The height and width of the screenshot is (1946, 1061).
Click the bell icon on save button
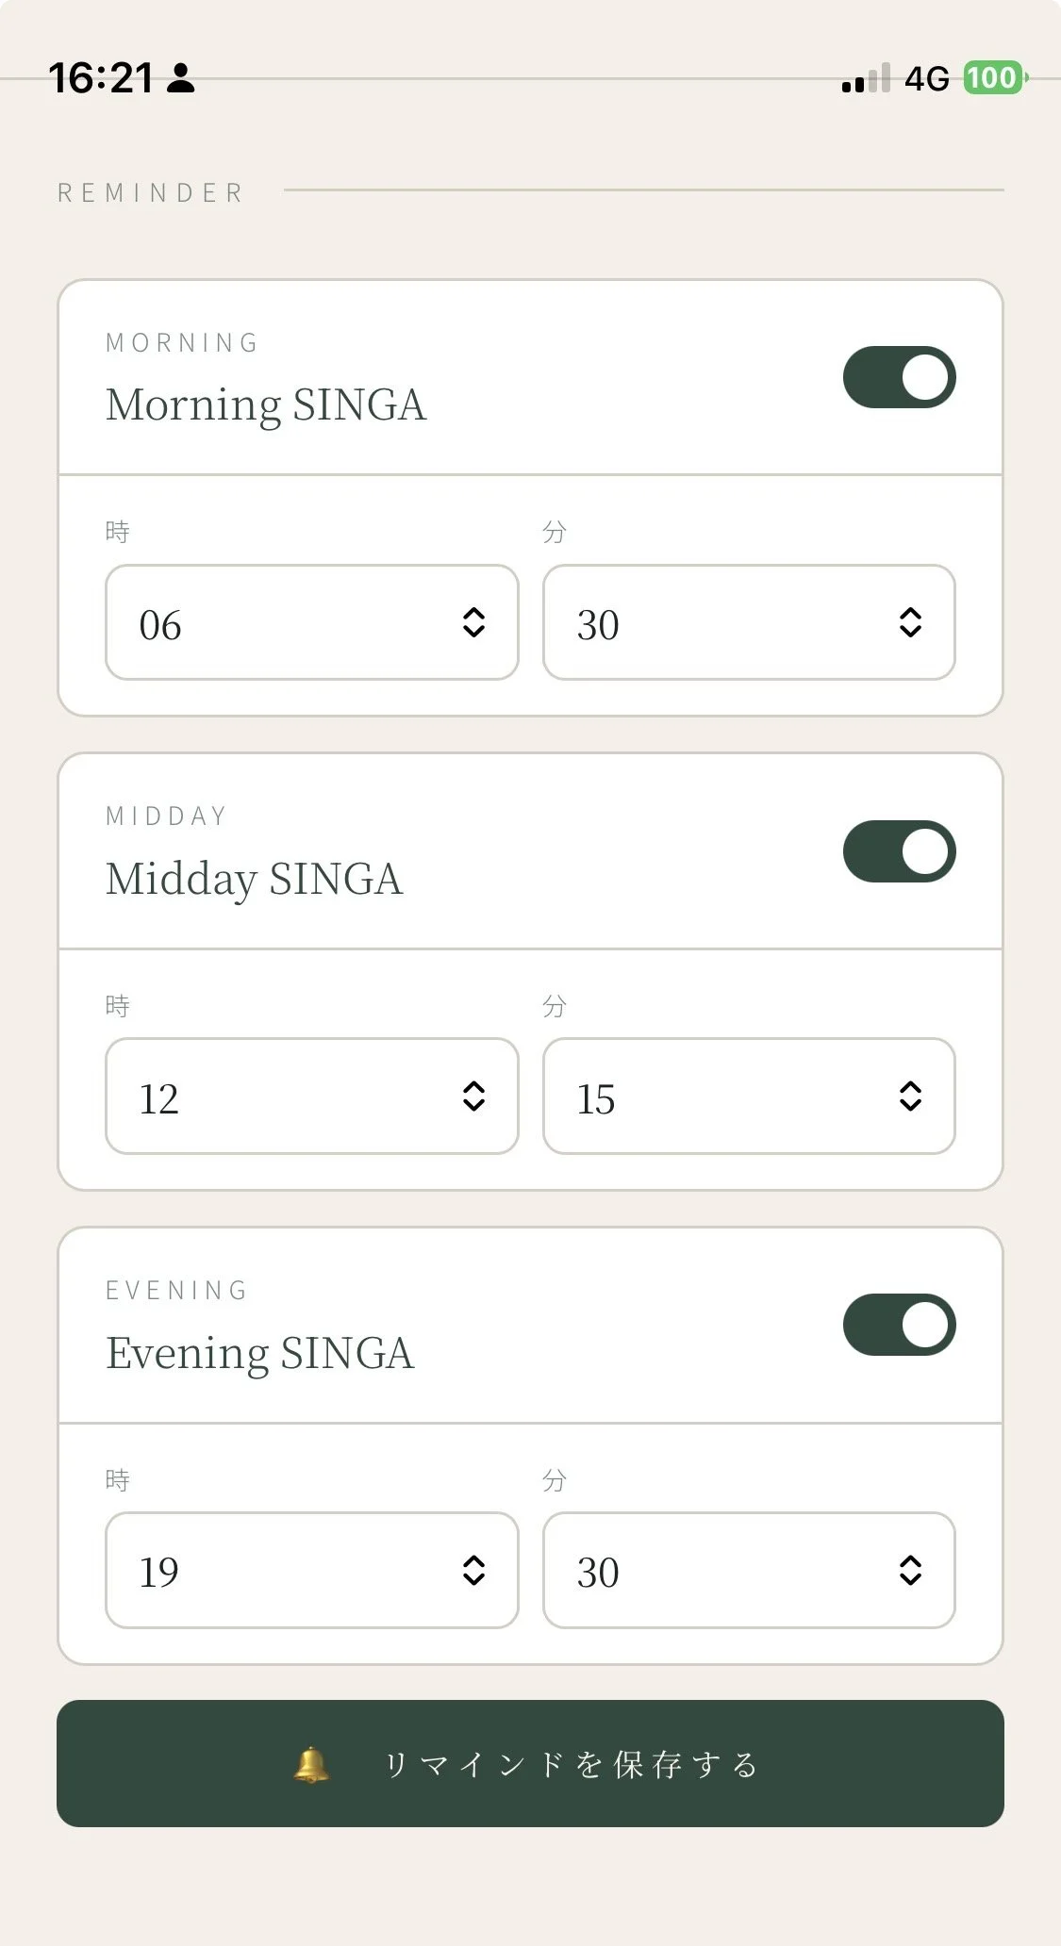pyautogui.click(x=311, y=1765)
